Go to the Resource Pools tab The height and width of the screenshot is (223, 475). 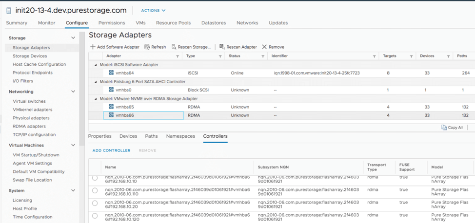(173, 23)
